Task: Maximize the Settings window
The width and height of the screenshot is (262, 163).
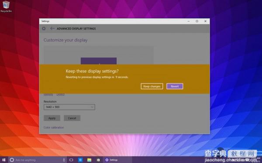Action: (197, 21)
